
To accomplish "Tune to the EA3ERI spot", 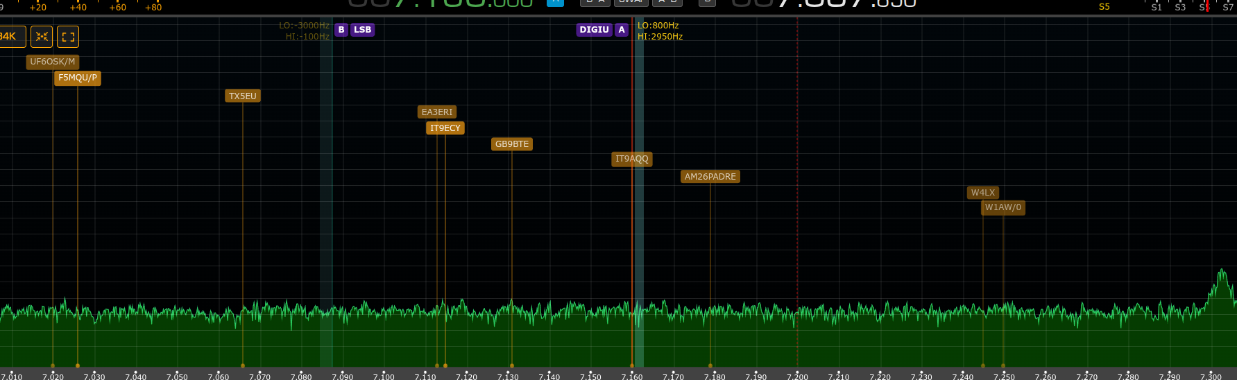I will click(437, 112).
